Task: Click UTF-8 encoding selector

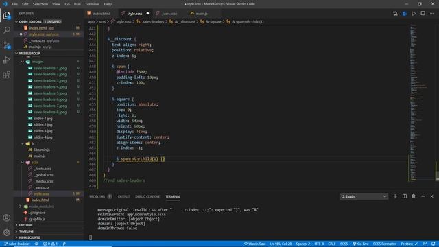Action: coord(319,244)
